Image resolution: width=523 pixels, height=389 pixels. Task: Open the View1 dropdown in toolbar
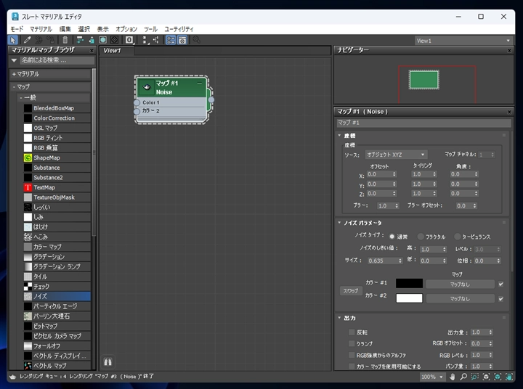pyautogui.click(x=463, y=41)
